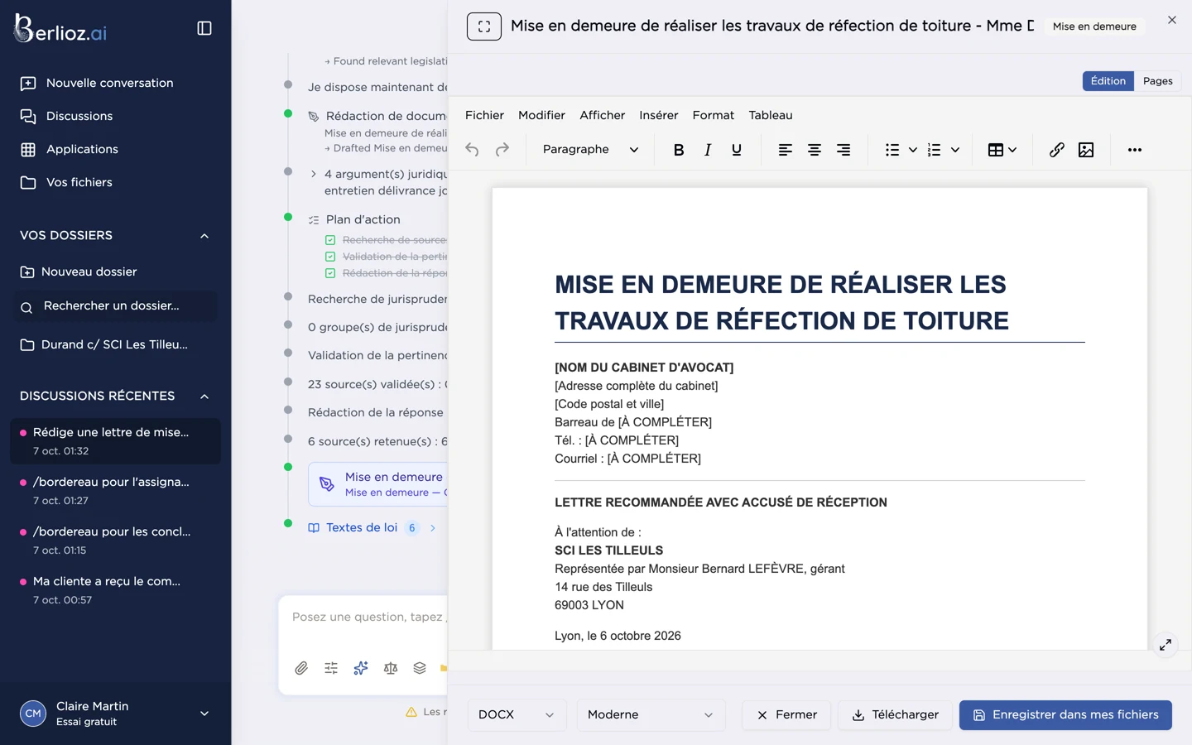This screenshot has width=1192, height=745.
Task: Click the fullscreen document icon
Action: (484, 26)
